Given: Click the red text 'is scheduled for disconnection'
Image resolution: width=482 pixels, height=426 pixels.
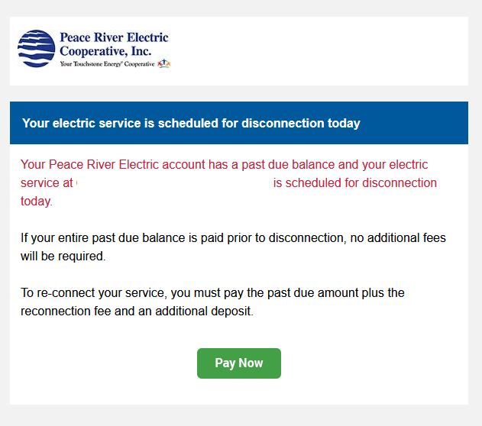Looking at the screenshot, I should 355,183.
